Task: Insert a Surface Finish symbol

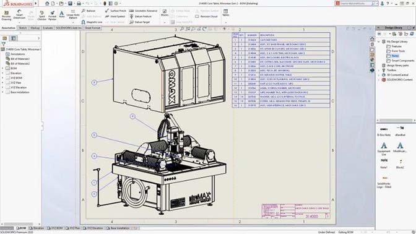Action: (x=115, y=11)
